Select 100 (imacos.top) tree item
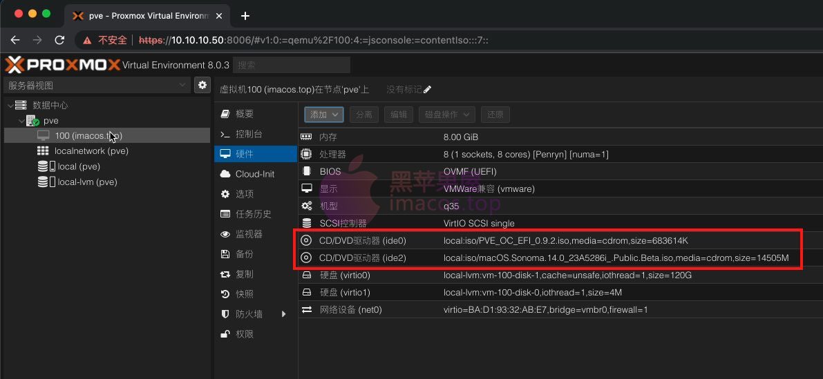This screenshot has width=823, height=379. (107, 136)
